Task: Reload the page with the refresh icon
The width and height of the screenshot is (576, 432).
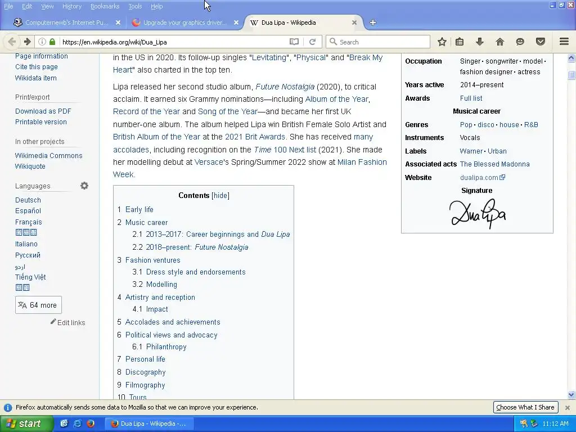Action: (312, 42)
